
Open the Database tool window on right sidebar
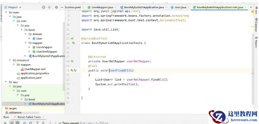(x=256, y=25)
